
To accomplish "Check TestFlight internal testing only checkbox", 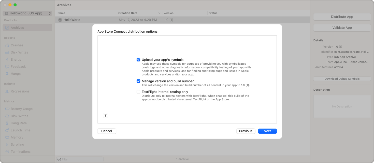I will 138,92.
